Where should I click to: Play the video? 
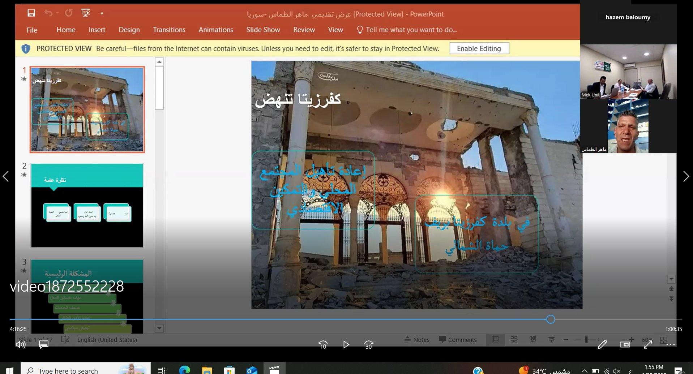coord(346,345)
